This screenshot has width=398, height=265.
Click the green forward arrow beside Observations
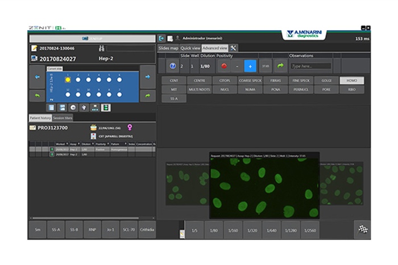pos(280,66)
